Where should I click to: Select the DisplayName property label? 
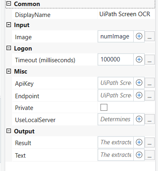click(x=33, y=15)
